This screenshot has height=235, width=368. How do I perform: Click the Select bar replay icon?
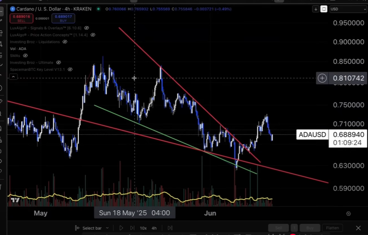(77, 228)
